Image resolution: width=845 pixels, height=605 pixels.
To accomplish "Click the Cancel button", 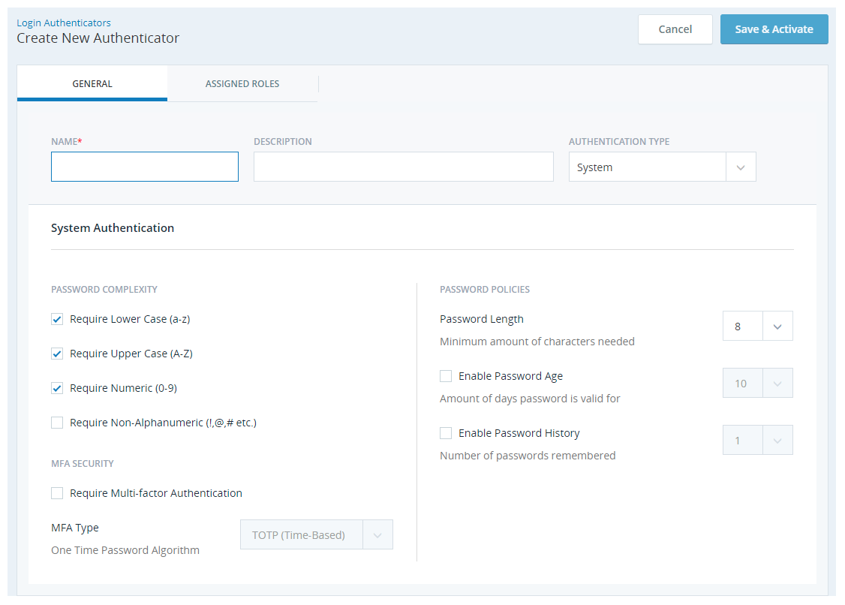I will (x=675, y=29).
